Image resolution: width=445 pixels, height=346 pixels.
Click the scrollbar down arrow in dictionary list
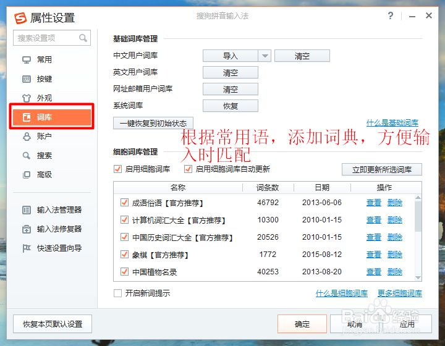[418, 277]
